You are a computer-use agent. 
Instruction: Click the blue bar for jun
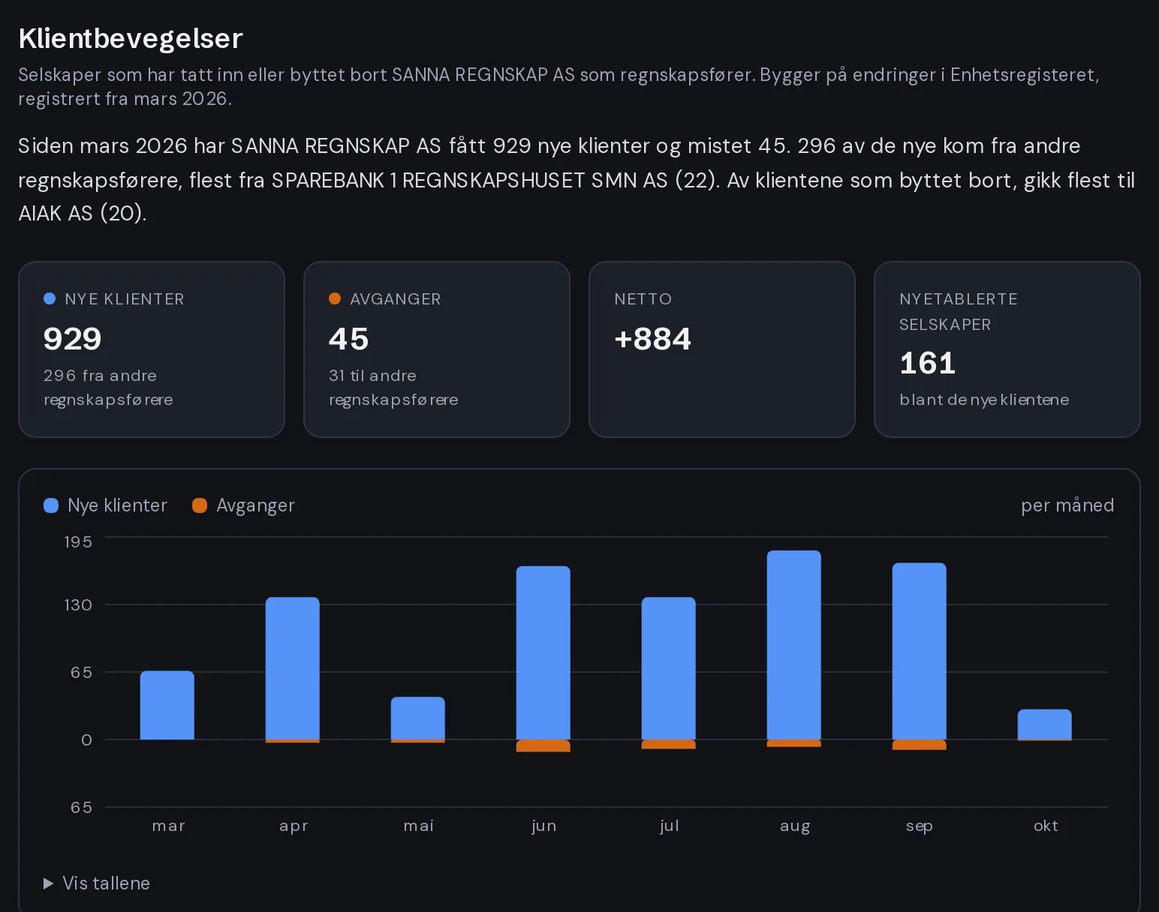pos(543,652)
